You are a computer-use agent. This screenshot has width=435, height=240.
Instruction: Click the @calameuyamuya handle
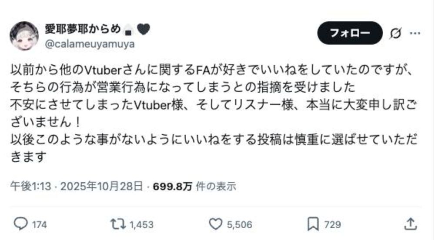click(x=90, y=44)
